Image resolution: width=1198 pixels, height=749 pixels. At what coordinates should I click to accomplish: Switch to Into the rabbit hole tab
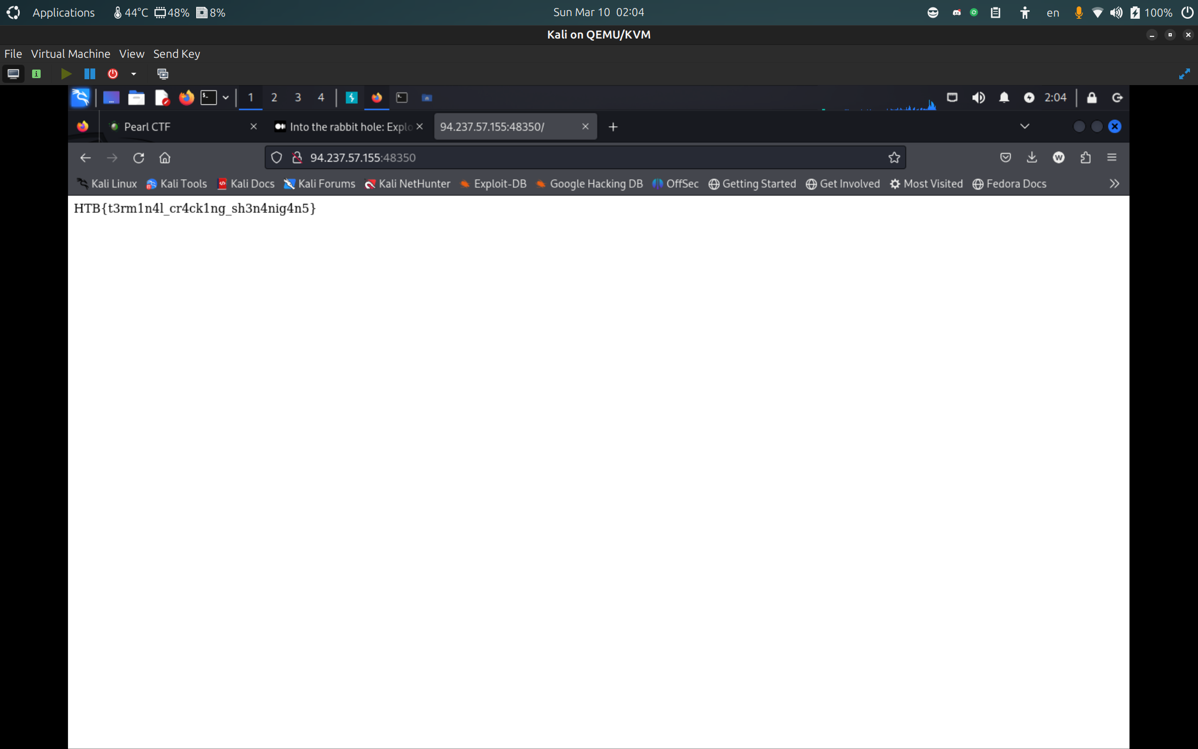[x=348, y=127]
